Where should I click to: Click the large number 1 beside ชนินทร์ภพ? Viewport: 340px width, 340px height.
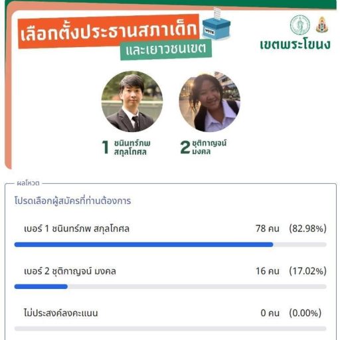[x=106, y=147]
